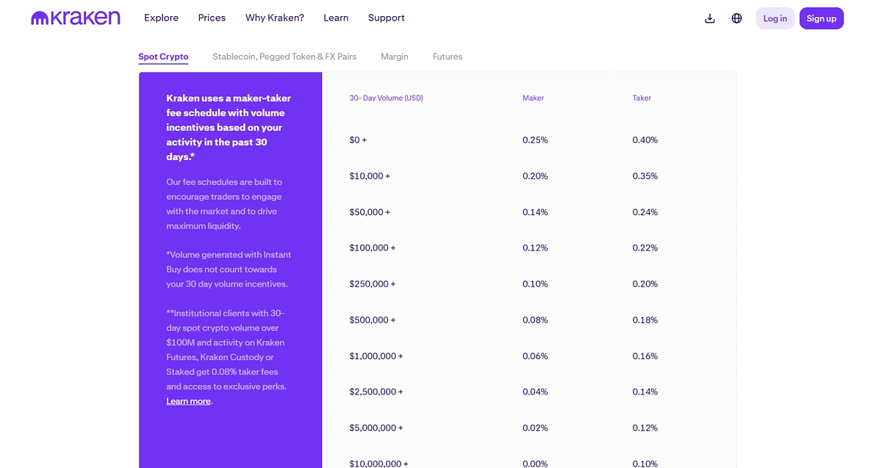Open the Prices menu item

pyautogui.click(x=212, y=18)
